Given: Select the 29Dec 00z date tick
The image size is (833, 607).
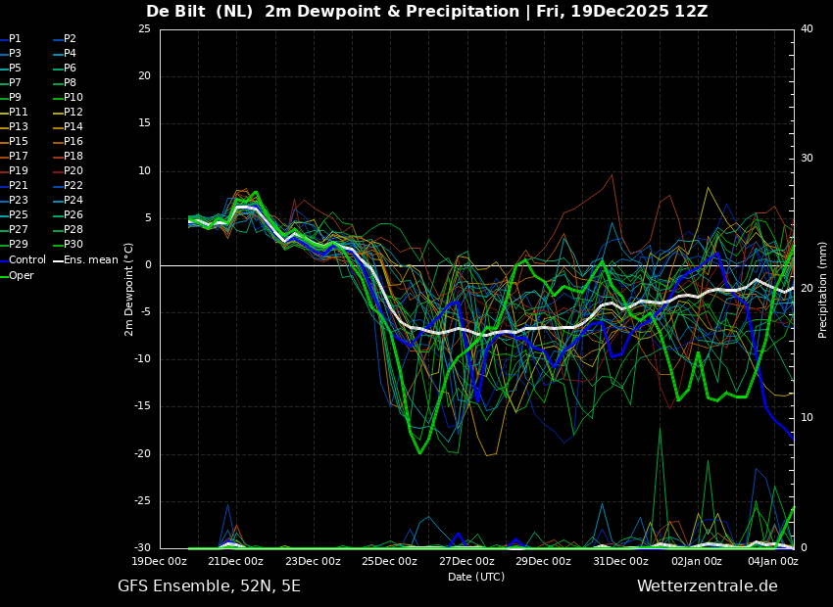Looking at the screenshot, I should click(x=543, y=561).
